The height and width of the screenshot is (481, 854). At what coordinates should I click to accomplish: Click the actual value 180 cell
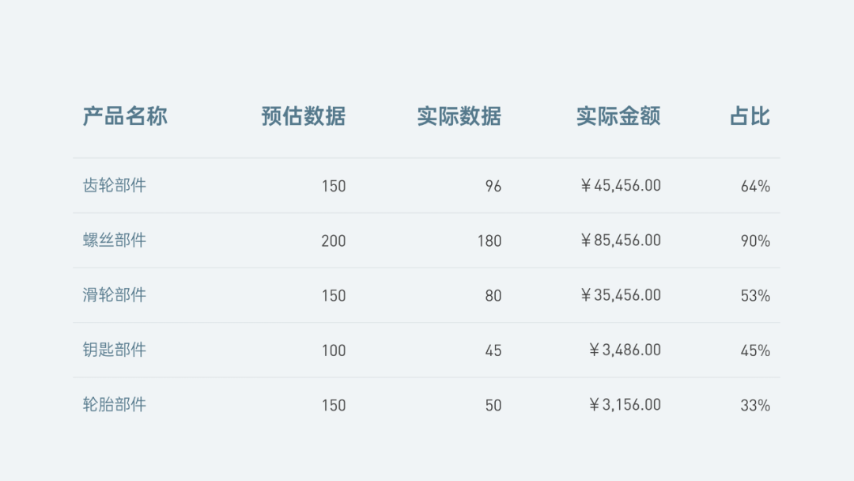(489, 241)
